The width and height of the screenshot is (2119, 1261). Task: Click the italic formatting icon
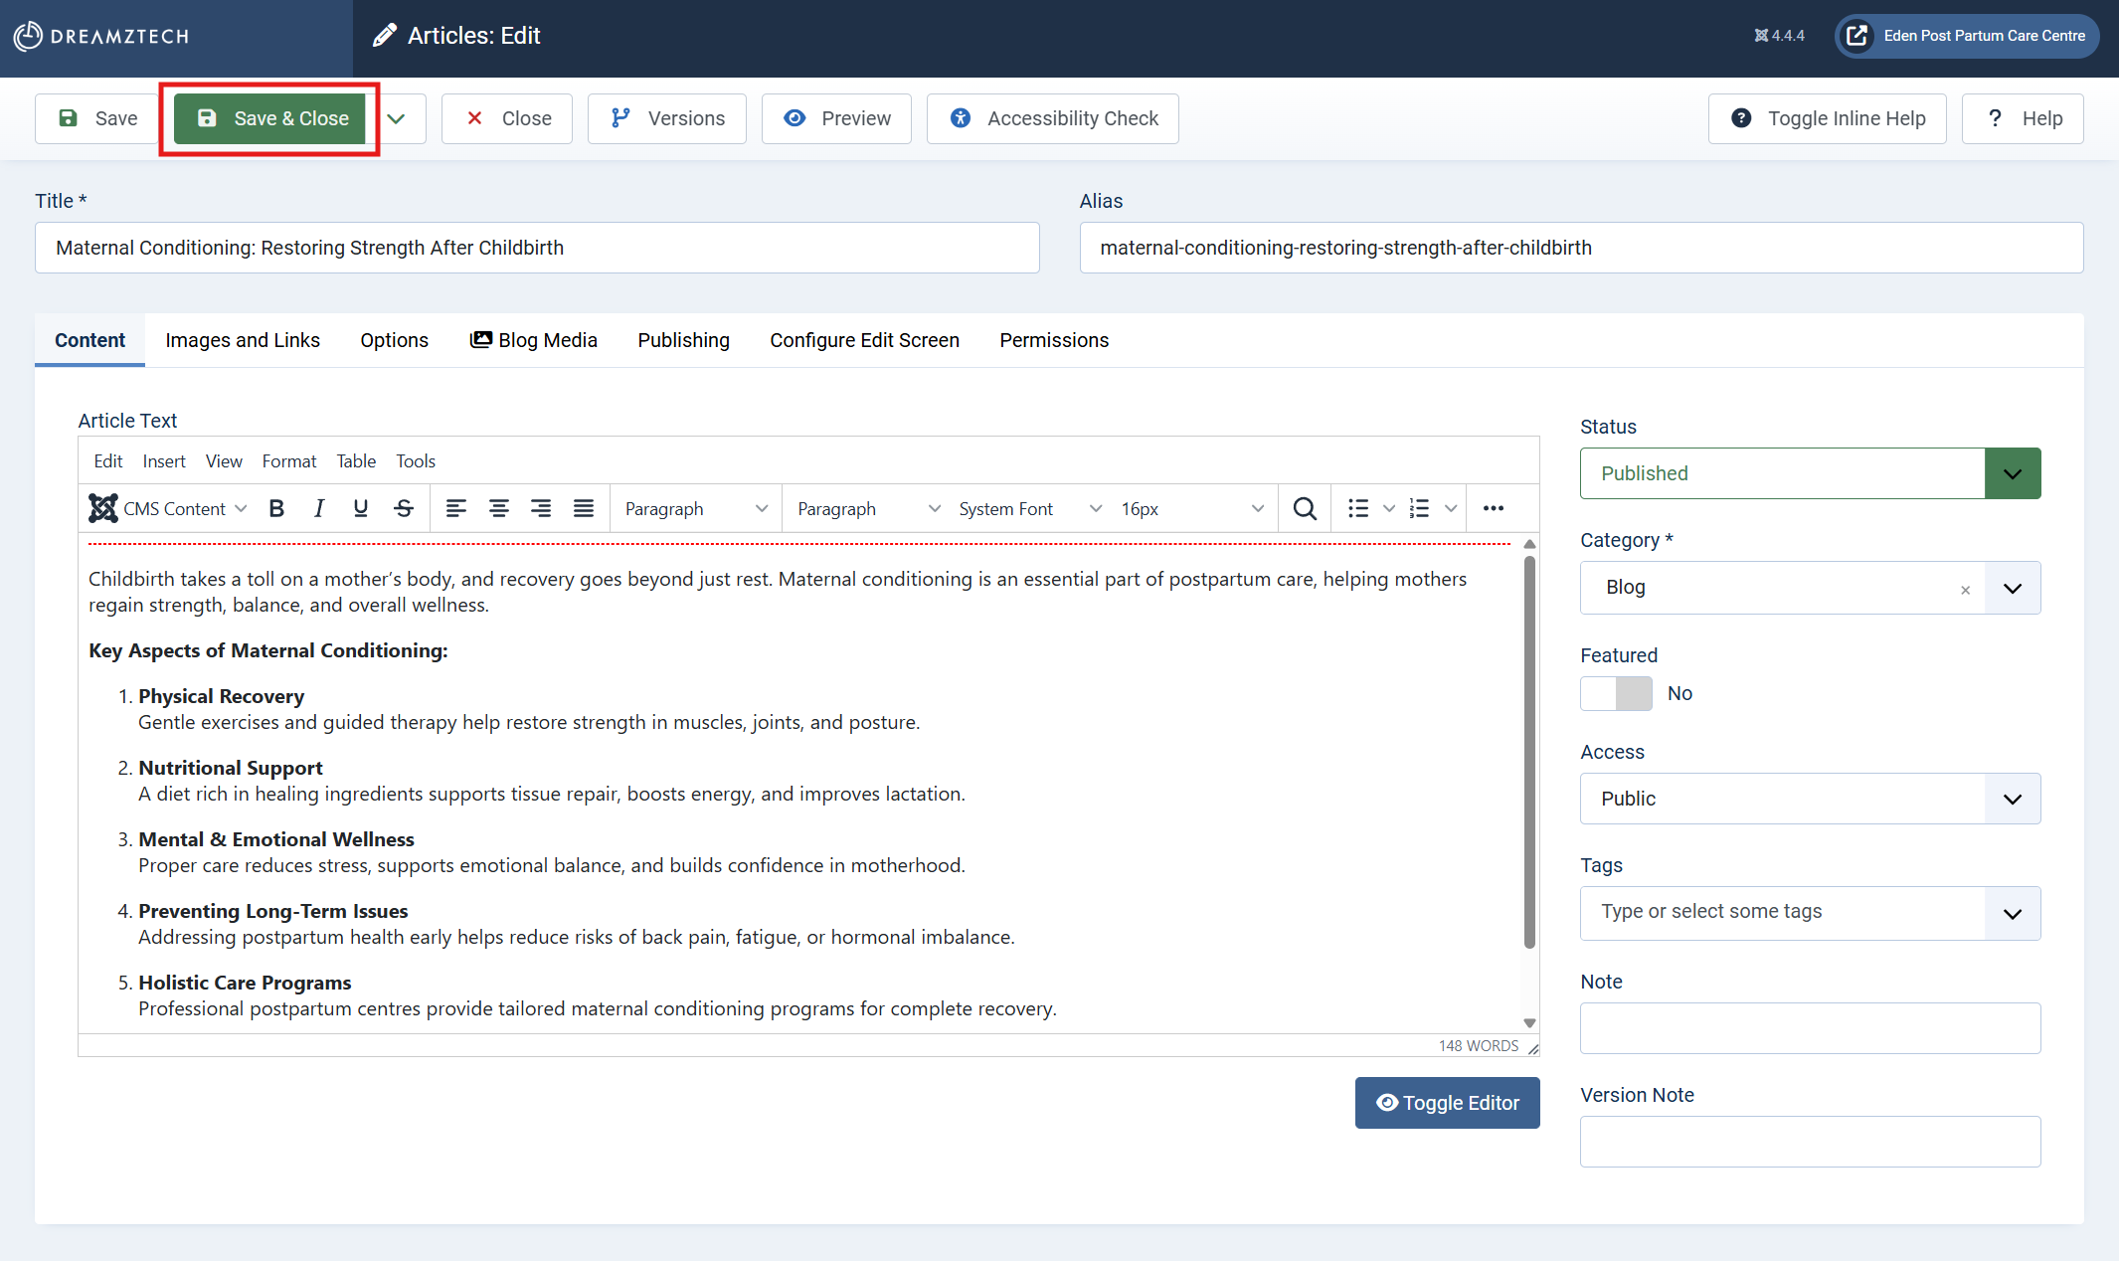[x=318, y=508]
